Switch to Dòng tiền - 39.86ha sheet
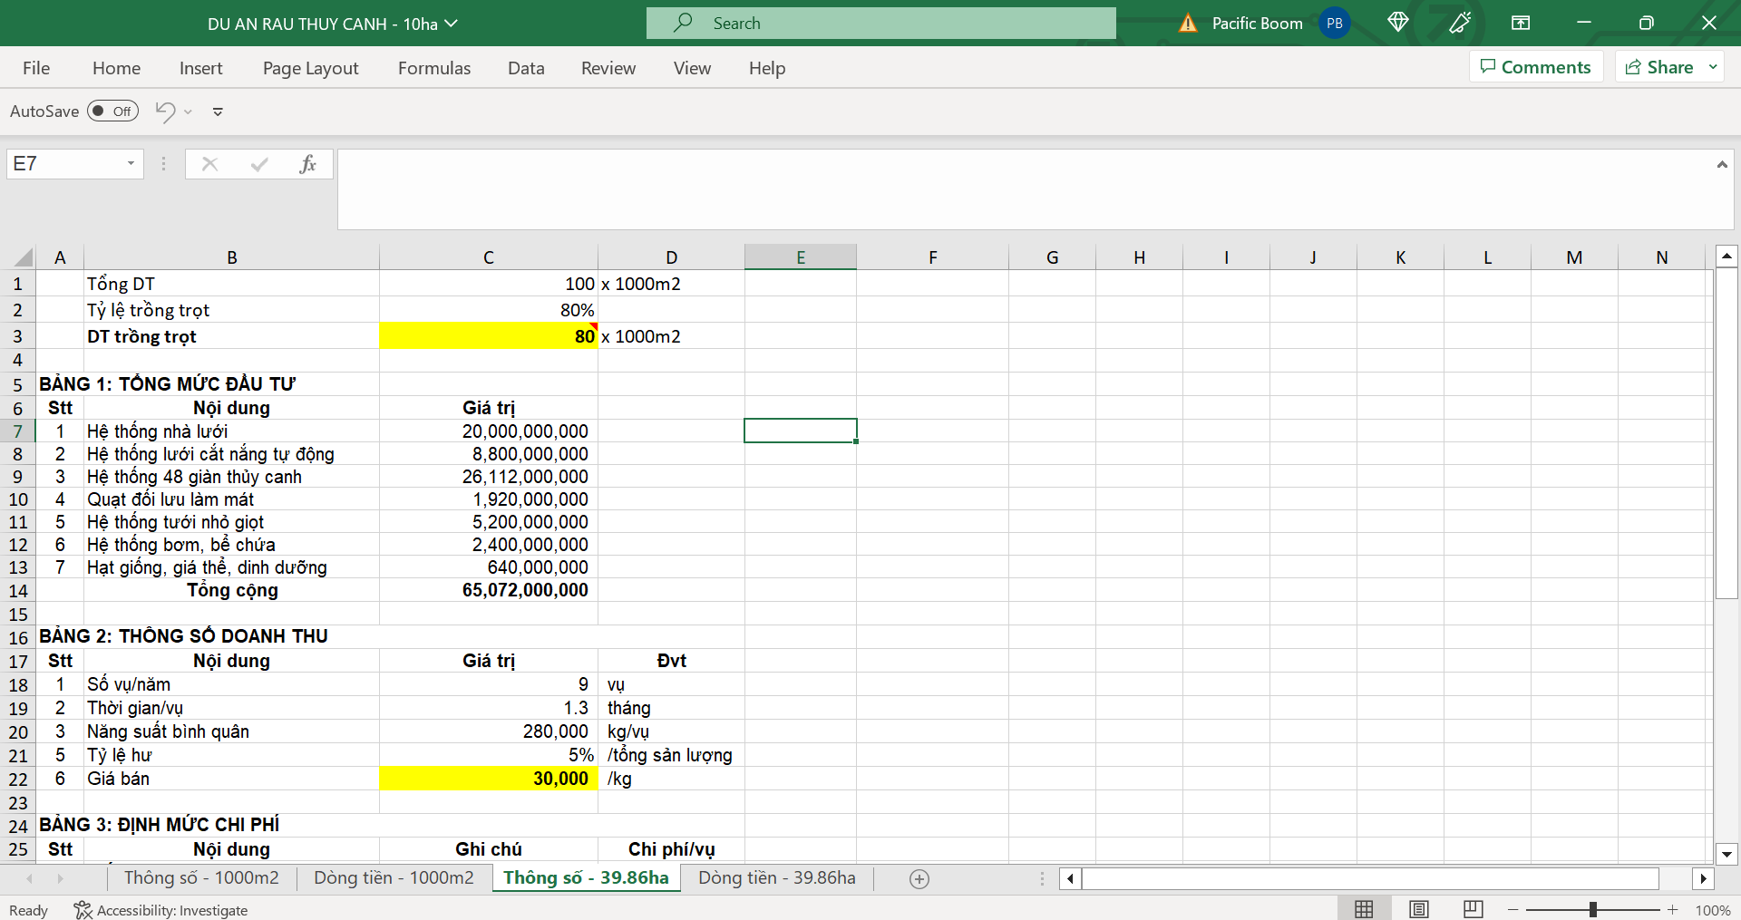This screenshot has width=1741, height=920. click(776, 877)
